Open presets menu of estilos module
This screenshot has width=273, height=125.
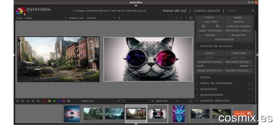[252, 78]
